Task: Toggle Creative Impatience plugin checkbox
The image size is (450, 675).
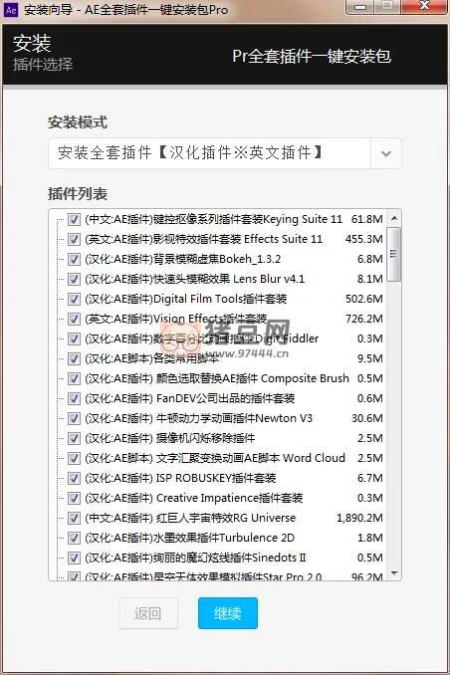Action: [74, 498]
